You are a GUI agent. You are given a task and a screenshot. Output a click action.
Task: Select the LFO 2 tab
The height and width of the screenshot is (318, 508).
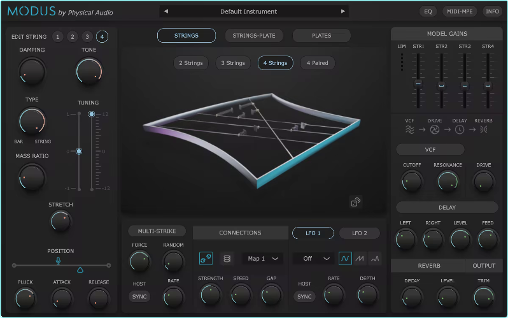coord(360,233)
